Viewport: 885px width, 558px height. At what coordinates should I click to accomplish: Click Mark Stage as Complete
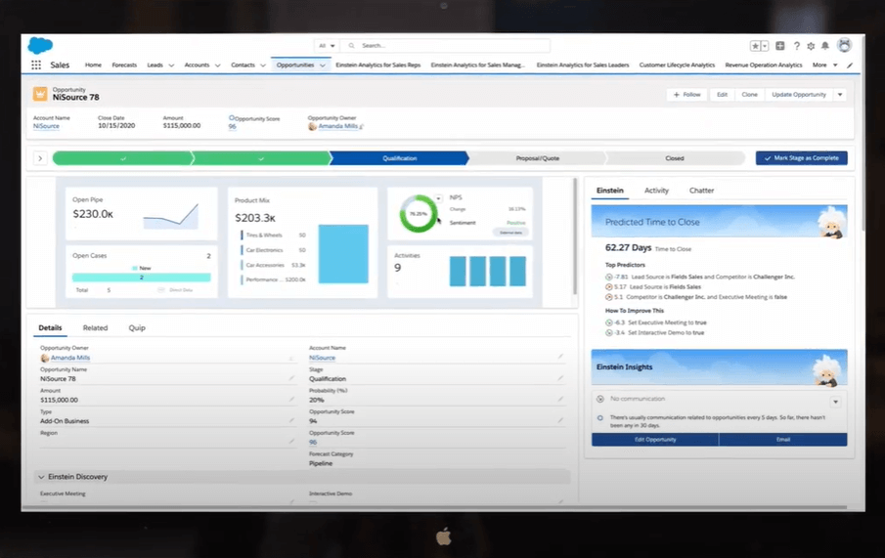pos(802,158)
